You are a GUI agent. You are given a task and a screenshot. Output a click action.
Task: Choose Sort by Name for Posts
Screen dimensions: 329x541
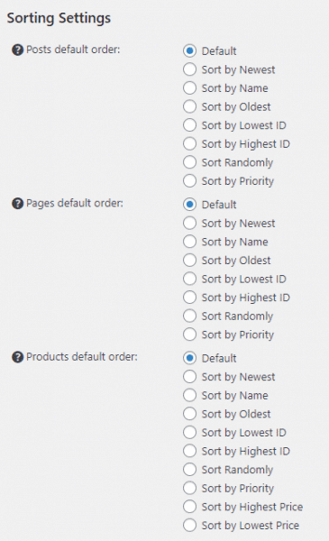[x=189, y=88]
